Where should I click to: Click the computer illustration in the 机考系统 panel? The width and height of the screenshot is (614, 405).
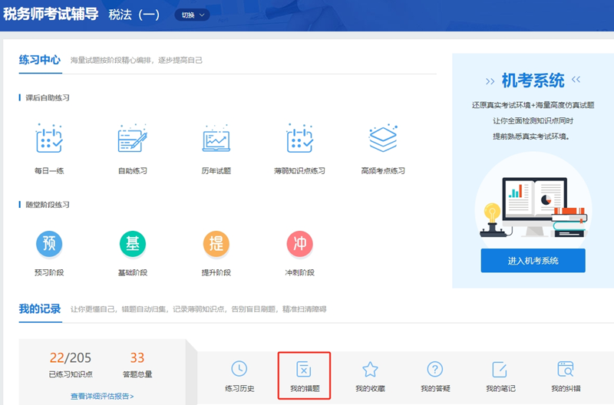[533, 207]
